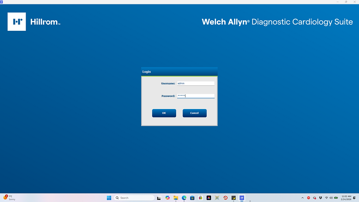Select the Hillrom app icon in taskbar

(x=242, y=198)
